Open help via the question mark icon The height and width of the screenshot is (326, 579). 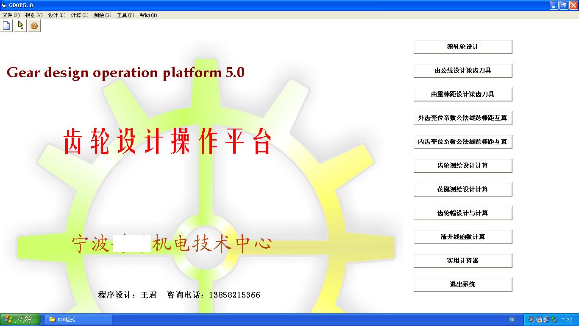(x=34, y=26)
